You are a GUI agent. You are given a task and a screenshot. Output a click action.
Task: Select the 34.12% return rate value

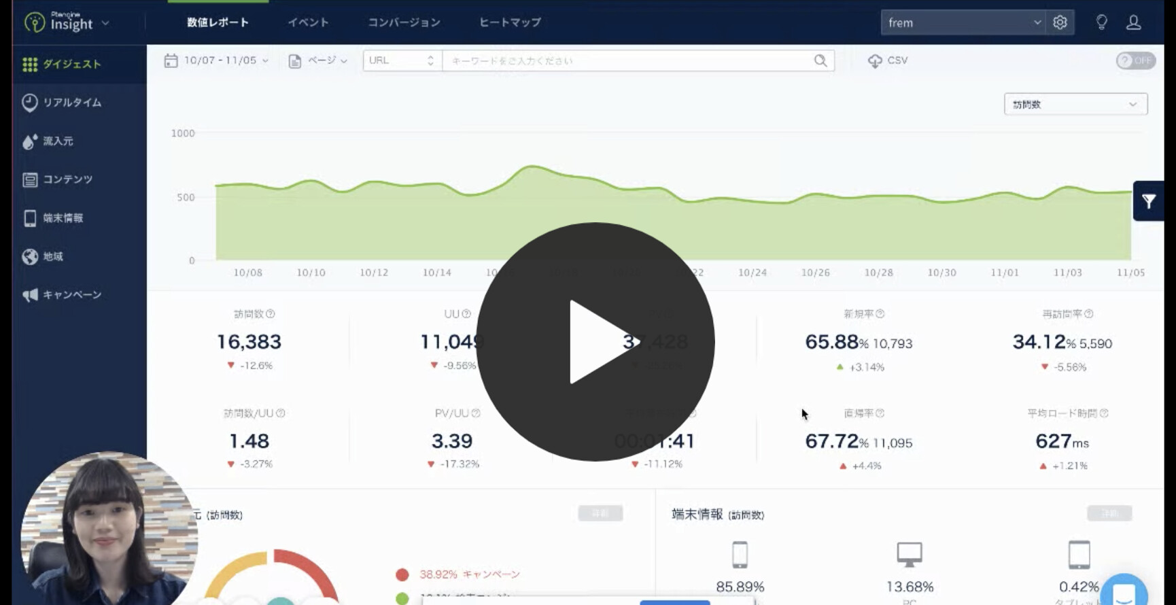coord(1044,342)
